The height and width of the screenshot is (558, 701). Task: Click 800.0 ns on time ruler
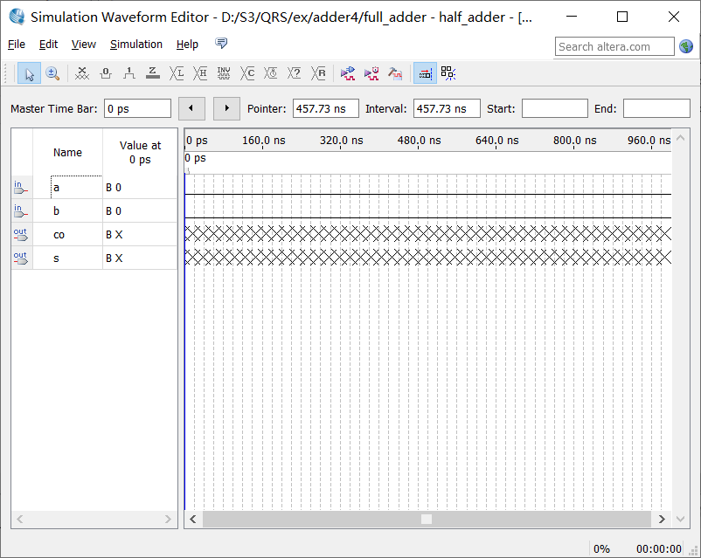click(x=574, y=141)
